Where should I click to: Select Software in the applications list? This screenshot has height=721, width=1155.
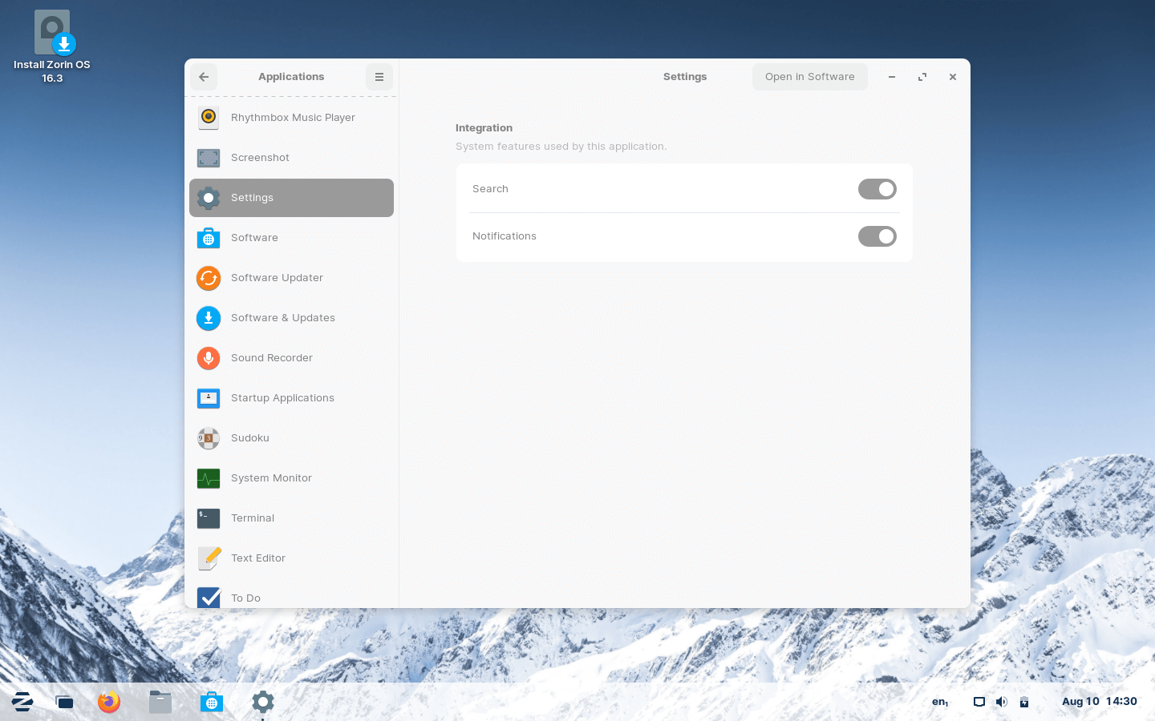click(292, 238)
